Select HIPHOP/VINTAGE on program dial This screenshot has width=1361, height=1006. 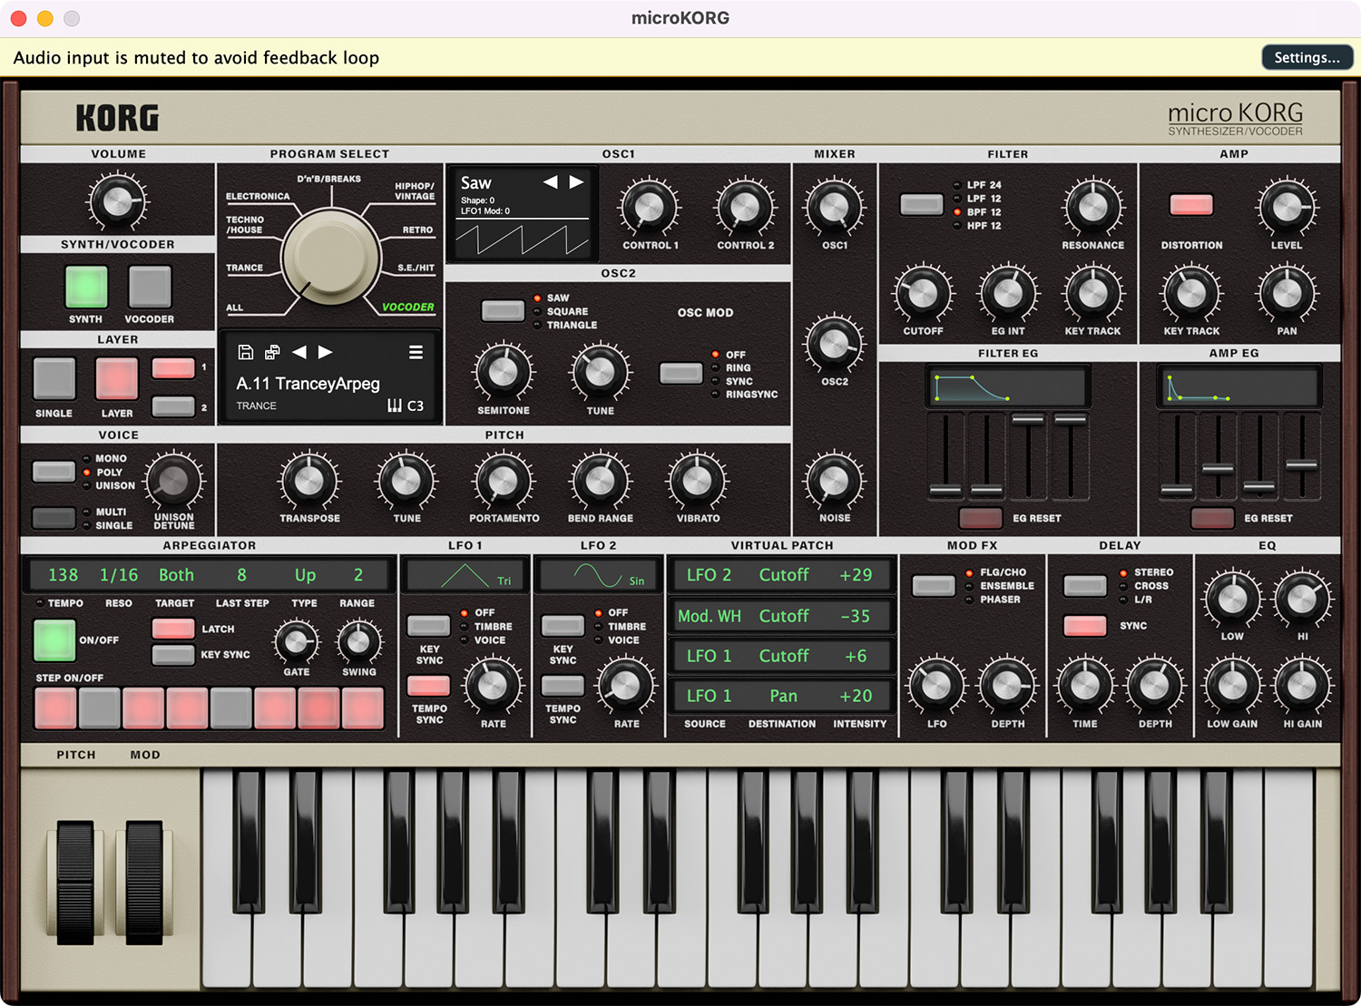pos(415,190)
